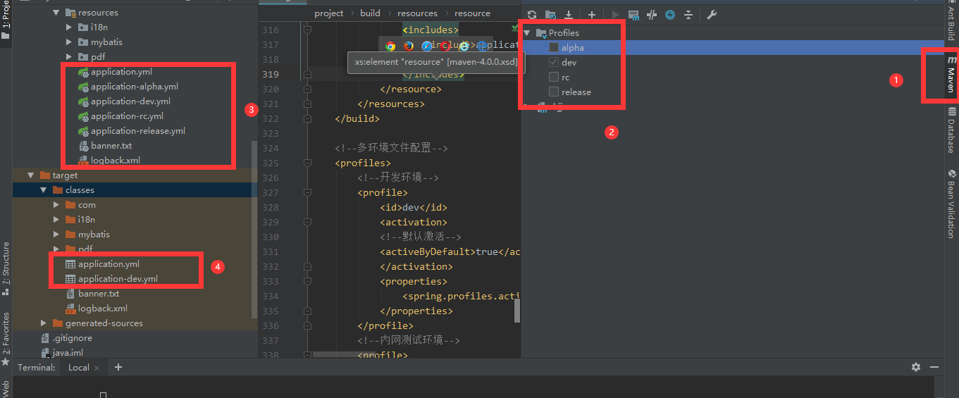Toggle the dev Maven profile checkbox

pos(554,63)
